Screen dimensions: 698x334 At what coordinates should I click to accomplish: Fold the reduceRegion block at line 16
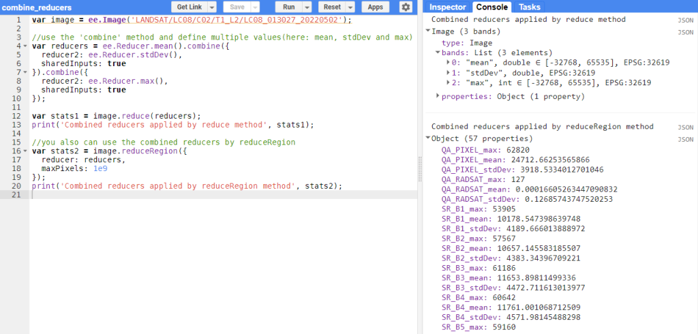click(26, 152)
